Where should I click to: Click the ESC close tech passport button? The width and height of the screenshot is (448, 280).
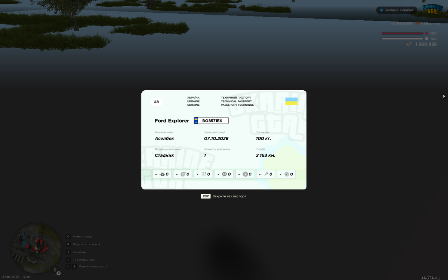pyautogui.click(x=224, y=196)
